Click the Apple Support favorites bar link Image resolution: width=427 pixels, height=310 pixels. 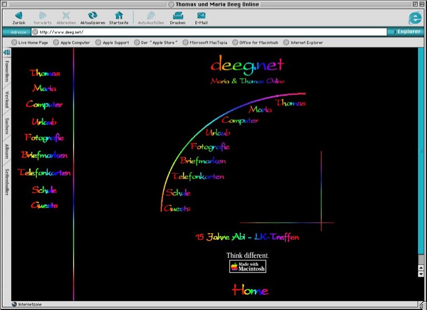pos(115,43)
